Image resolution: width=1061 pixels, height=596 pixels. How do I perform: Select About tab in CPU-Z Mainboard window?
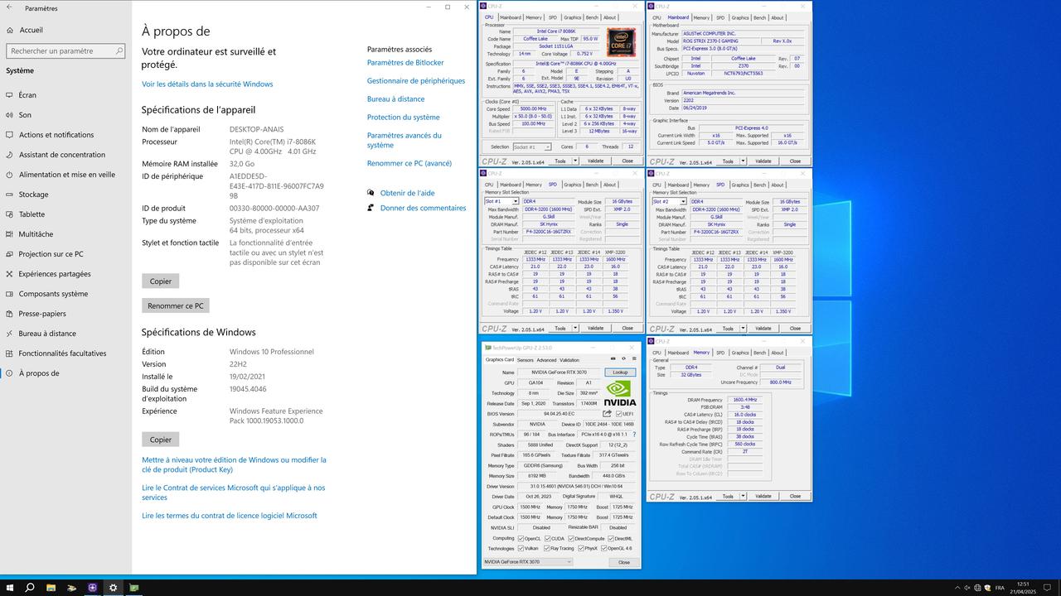tap(777, 17)
